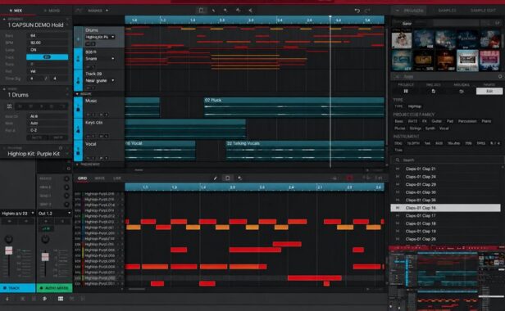Switch to the GRID tab
The width and height of the screenshot is (505, 311).
82,178
